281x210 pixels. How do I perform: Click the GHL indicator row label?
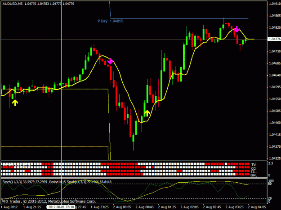[254, 175]
